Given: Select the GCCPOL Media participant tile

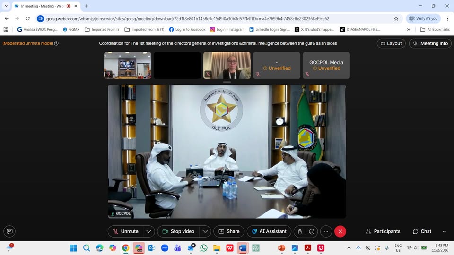Looking at the screenshot, I should [326, 65].
